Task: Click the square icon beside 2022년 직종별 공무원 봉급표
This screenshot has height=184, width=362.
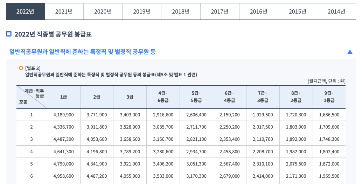Action: click(8, 34)
